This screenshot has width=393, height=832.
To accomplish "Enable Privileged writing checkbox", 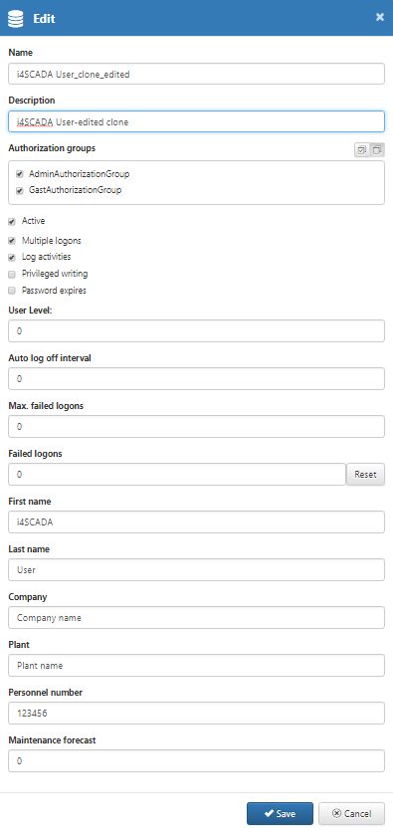I will pos(12,275).
